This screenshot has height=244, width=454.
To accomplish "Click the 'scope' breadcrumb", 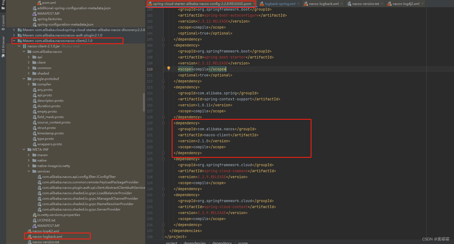I will 243,242.
